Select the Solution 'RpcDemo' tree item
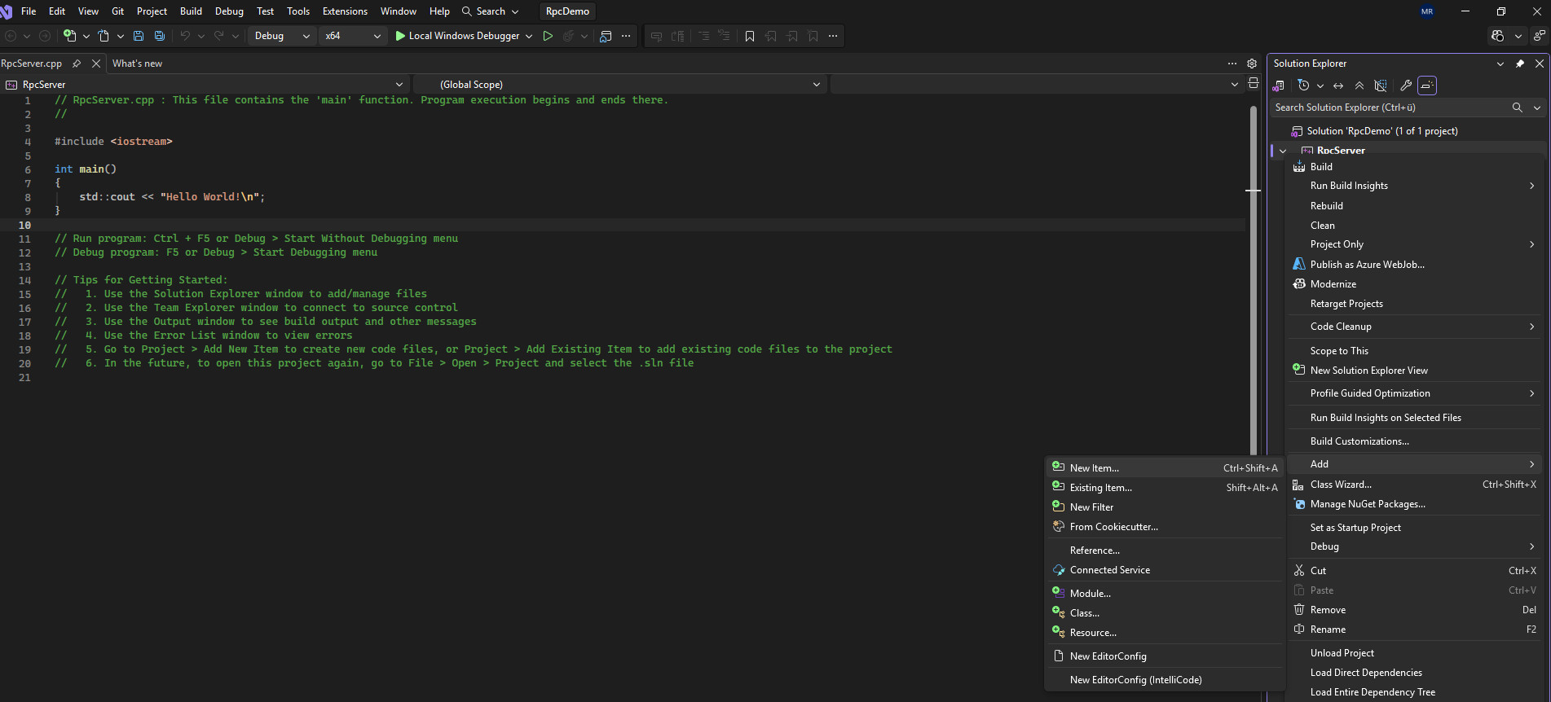Image resolution: width=1551 pixels, height=702 pixels. coord(1382,131)
